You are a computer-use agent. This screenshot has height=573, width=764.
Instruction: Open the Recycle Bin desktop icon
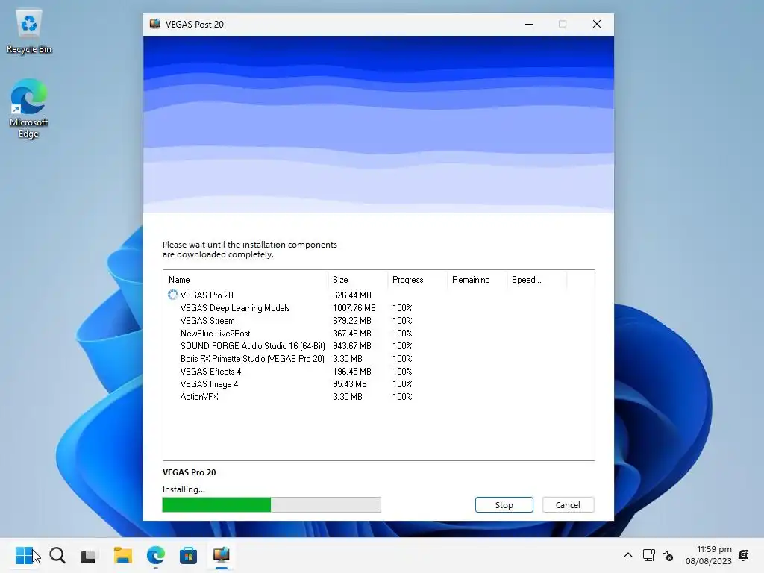pos(29,32)
